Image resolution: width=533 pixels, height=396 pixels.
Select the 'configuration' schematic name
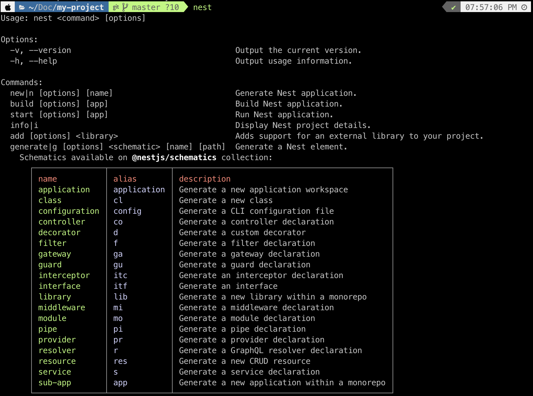tap(69, 211)
